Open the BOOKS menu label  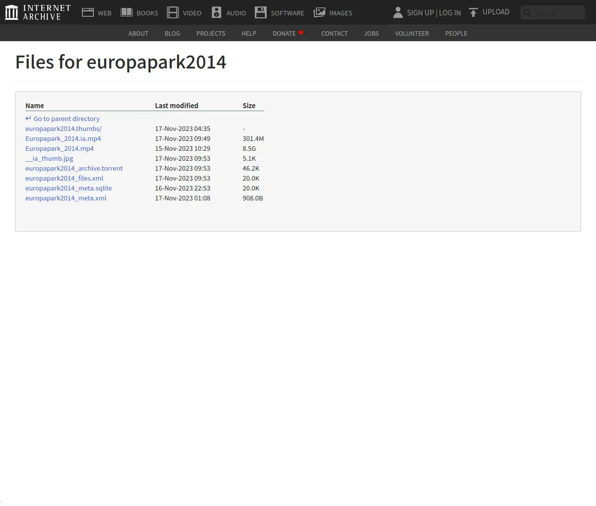point(148,13)
